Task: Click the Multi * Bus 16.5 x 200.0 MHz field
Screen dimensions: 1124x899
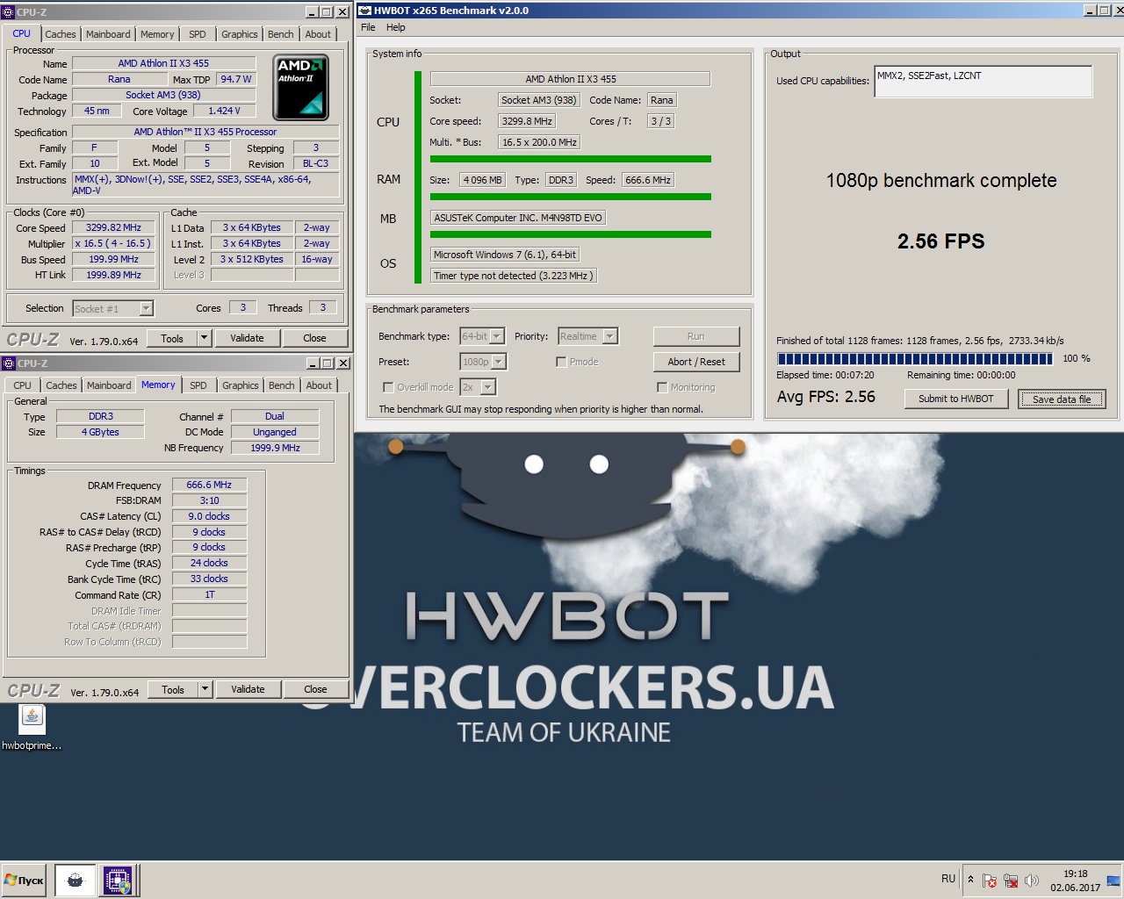Action: point(539,142)
